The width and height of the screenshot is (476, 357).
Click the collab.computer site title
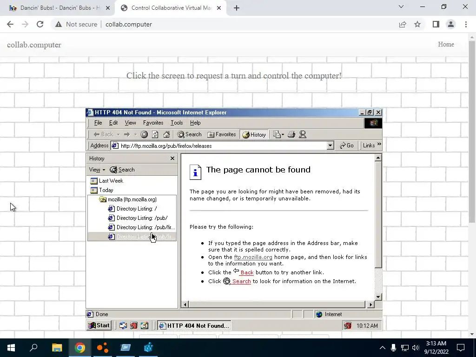(34, 45)
